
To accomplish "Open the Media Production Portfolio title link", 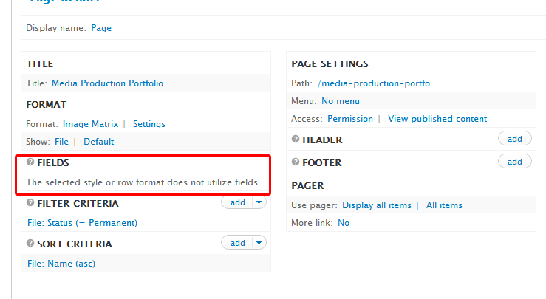I will click(x=107, y=83).
